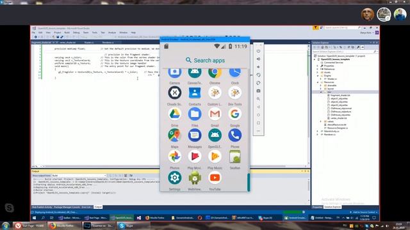410x230 pixels.
Task: Switch to Renderer.cs editor tab
Action: pos(108,43)
